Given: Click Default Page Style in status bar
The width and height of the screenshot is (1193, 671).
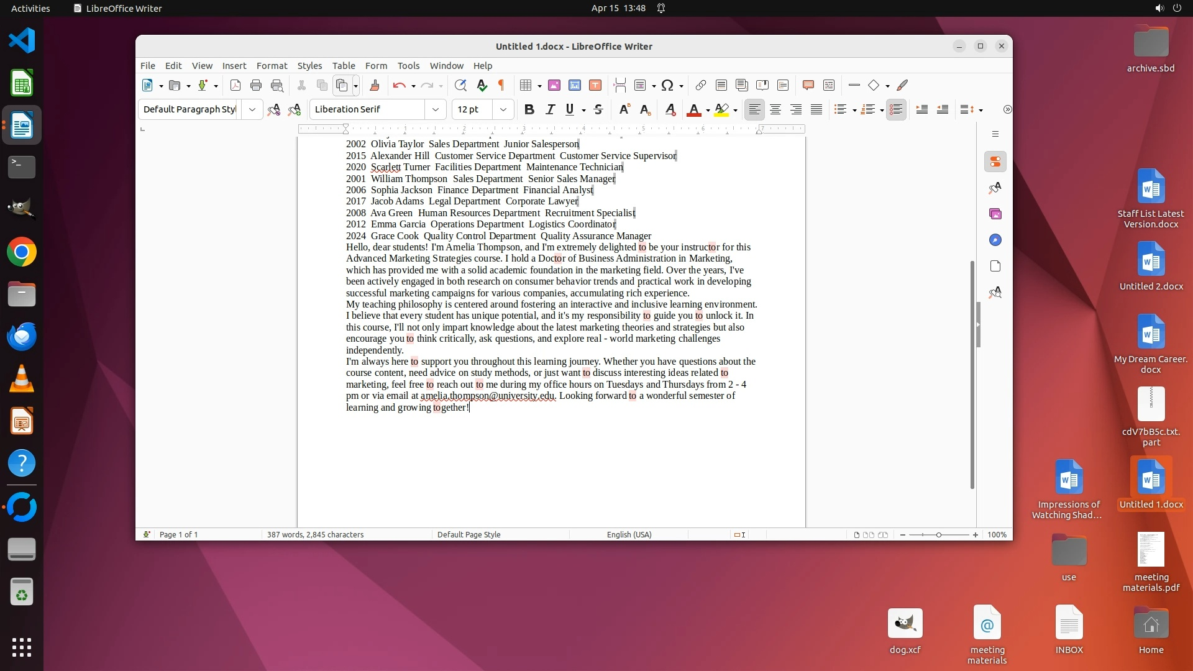Looking at the screenshot, I should pyautogui.click(x=469, y=535).
